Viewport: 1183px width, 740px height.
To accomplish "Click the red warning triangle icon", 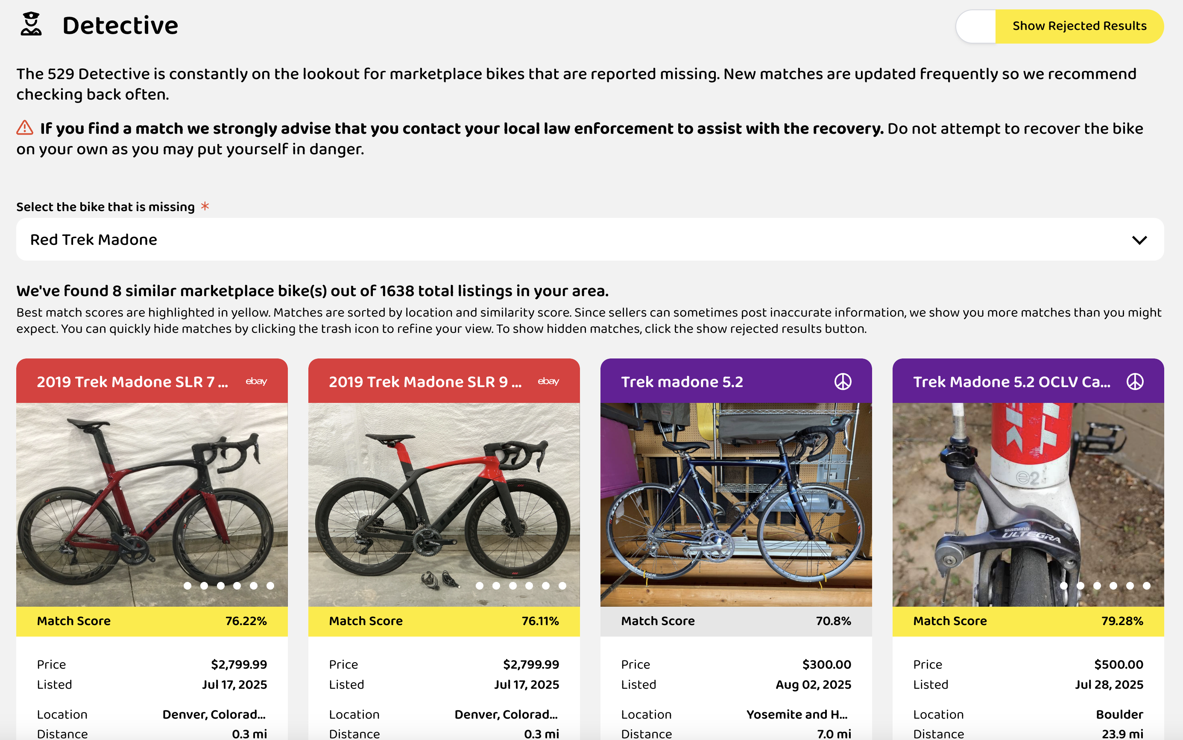I will coord(24,128).
